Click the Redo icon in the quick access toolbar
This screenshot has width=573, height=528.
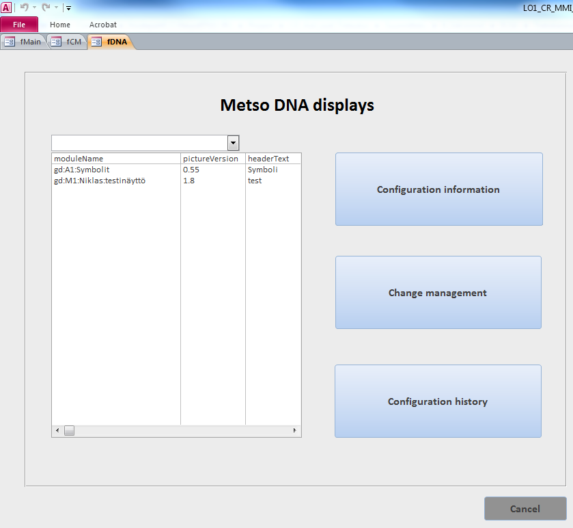(46, 8)
